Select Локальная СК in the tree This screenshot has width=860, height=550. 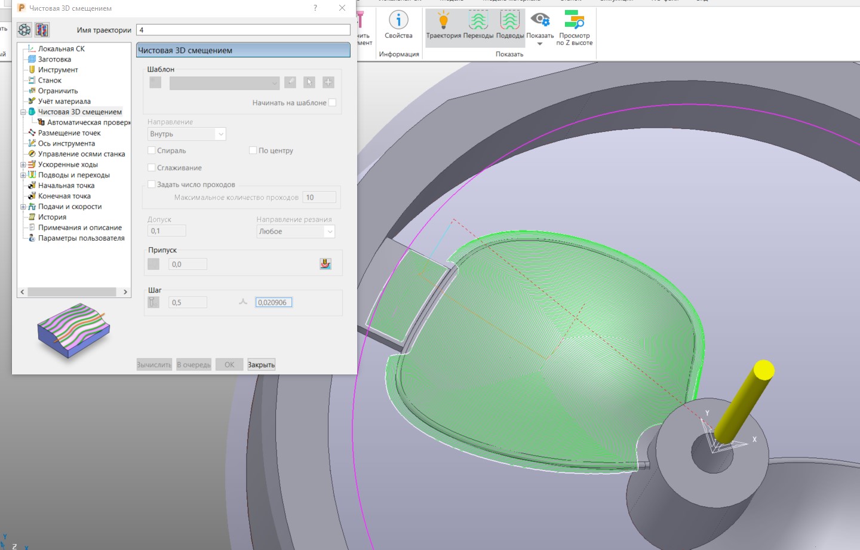point(62,49)
